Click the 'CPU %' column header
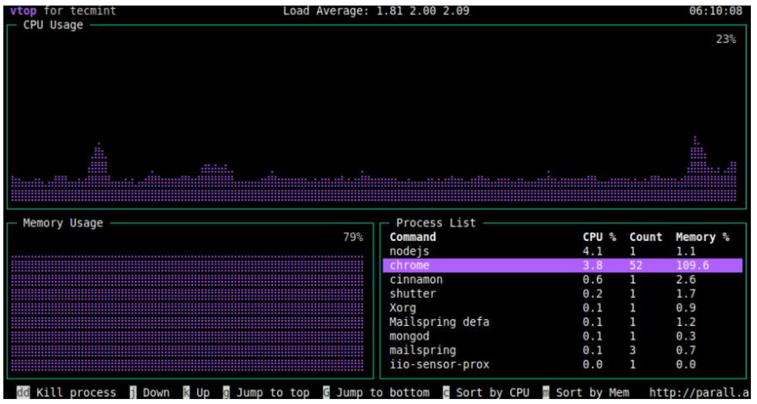Image resolution: width=757 pixels, height=404 pixels. click(x=599, y=237)
